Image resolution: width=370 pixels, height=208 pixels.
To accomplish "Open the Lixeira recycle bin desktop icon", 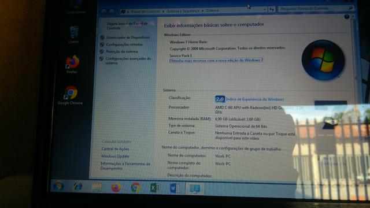I will pos(73,35).
